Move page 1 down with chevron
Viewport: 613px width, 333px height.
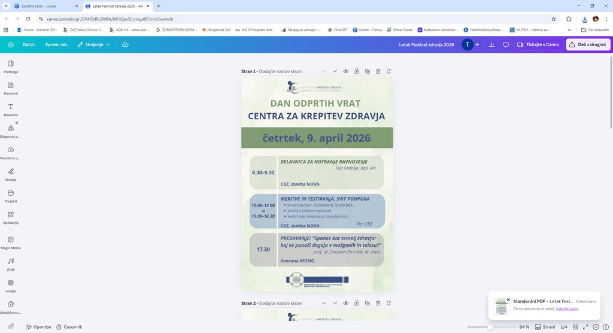click(335, 71)
